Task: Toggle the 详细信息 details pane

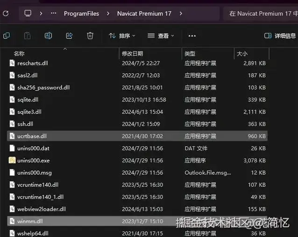Action: pos(280,35)
